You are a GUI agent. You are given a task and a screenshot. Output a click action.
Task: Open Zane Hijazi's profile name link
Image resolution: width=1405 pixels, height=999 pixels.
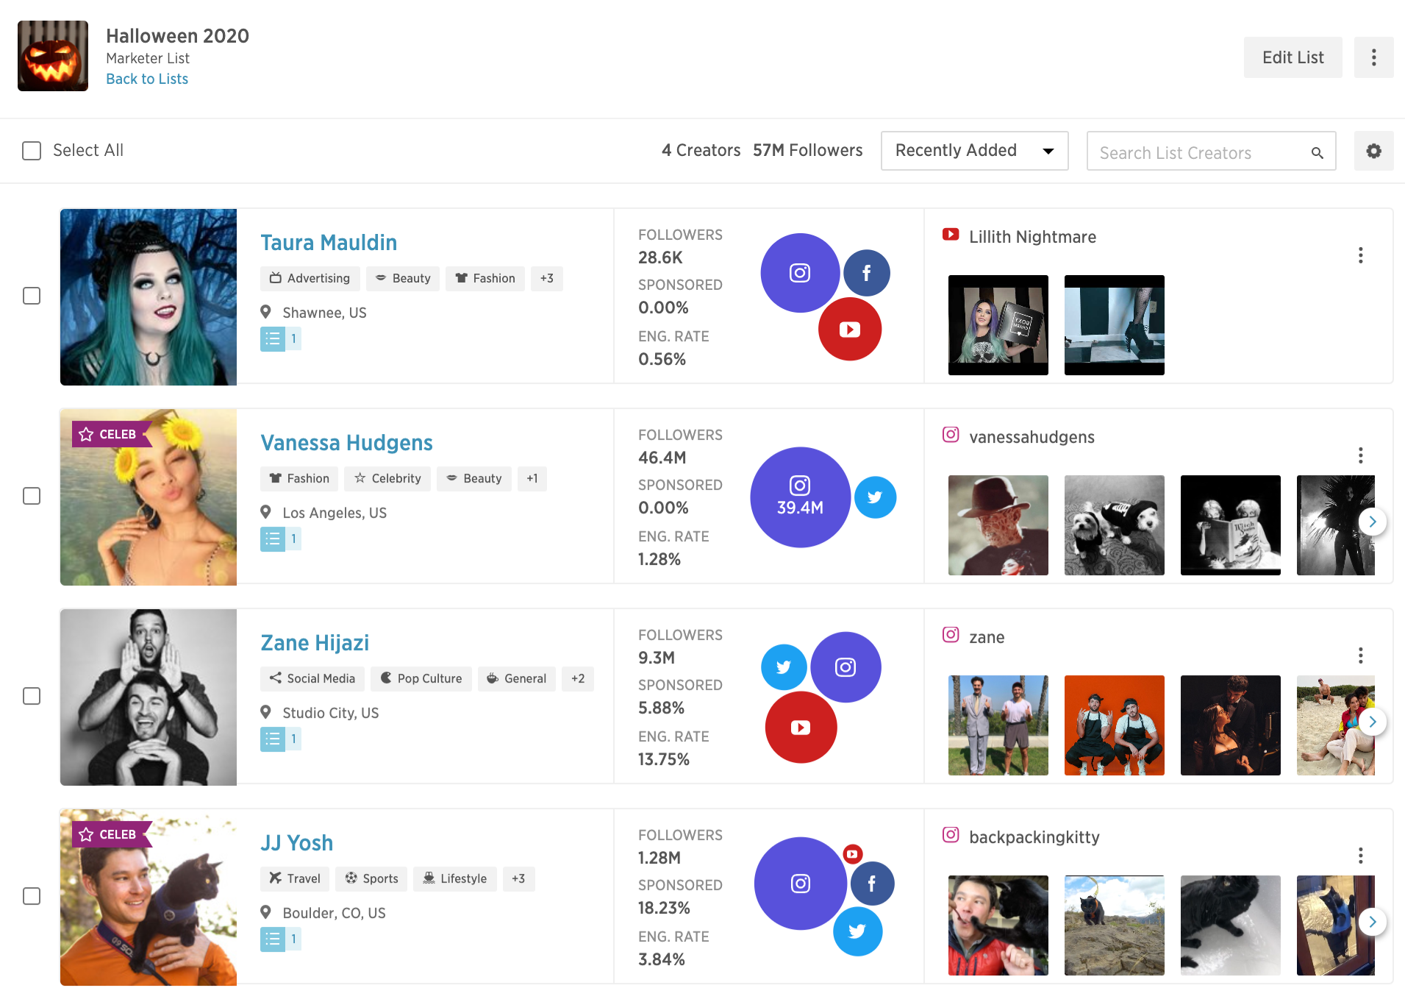(315, 643)
